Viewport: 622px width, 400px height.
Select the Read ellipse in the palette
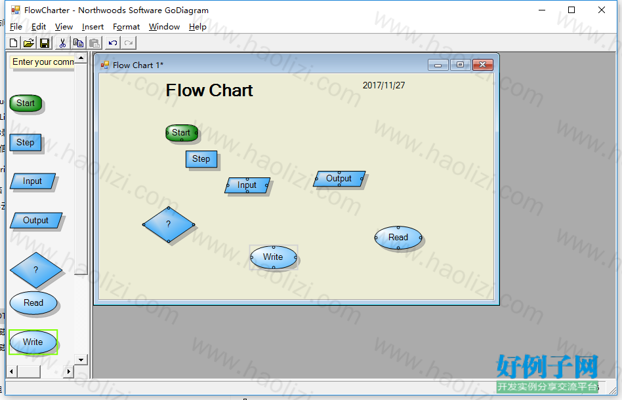[33, 303]
